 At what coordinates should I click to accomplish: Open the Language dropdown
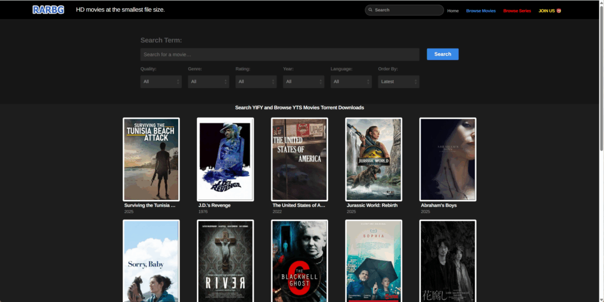[351, 81]
